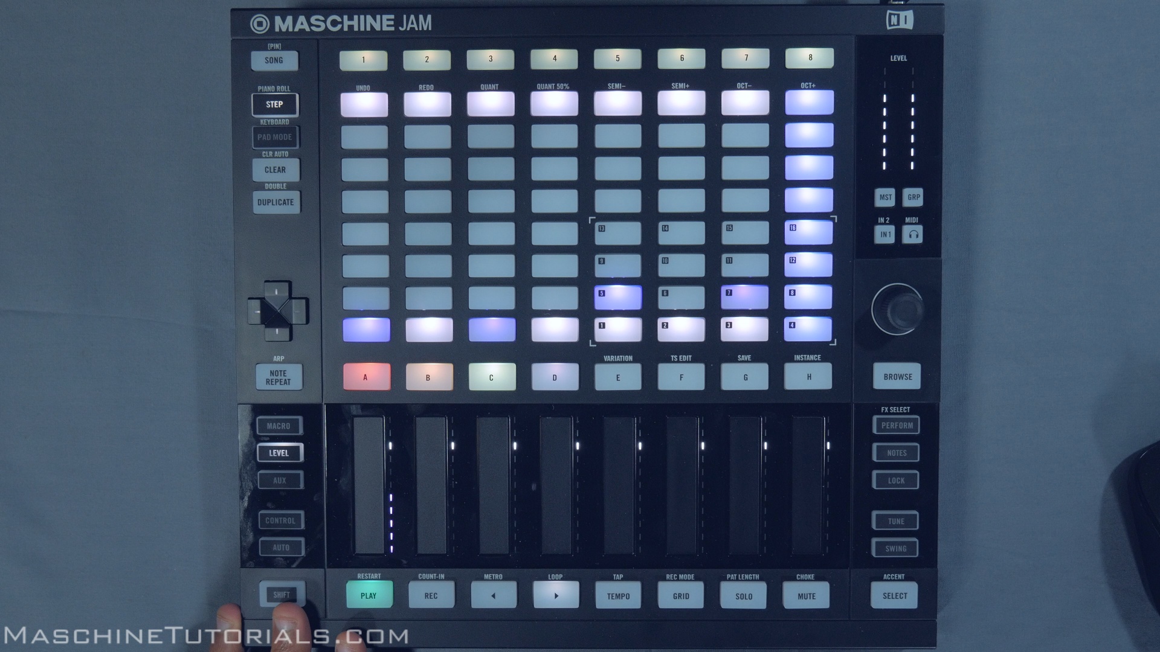Viewport: 1160px width, 652px height.
Task: Trigger lit pad number 7
Action: [x=745, y=297]
